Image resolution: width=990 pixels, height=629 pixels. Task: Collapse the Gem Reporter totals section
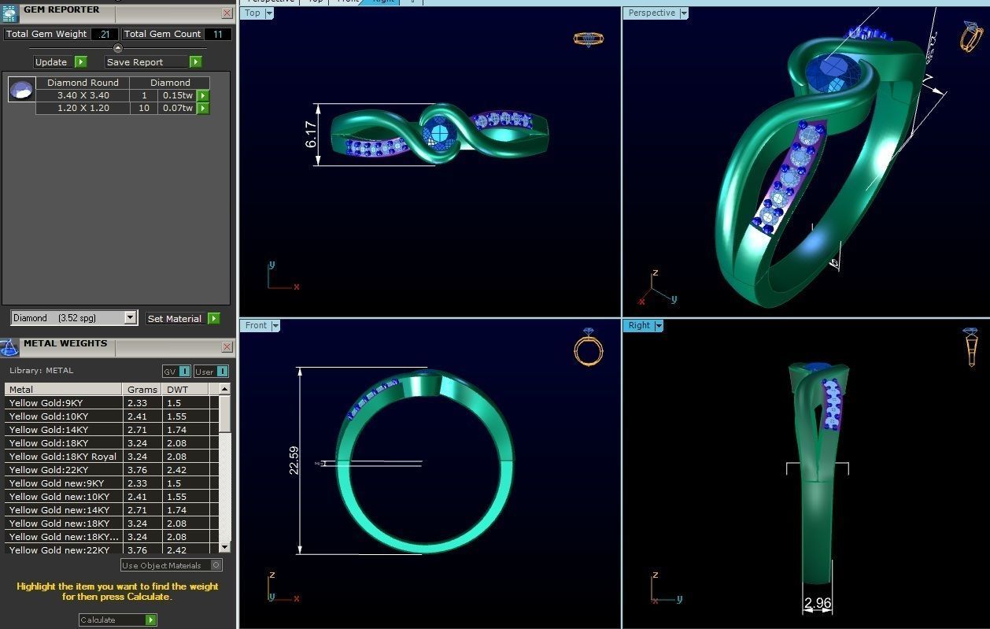click(x=118, y=48)
